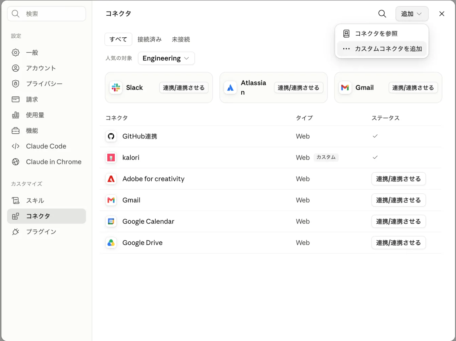
Task: Click the search magnifier icon beside 追加
Action: click(x=382, y=14)
